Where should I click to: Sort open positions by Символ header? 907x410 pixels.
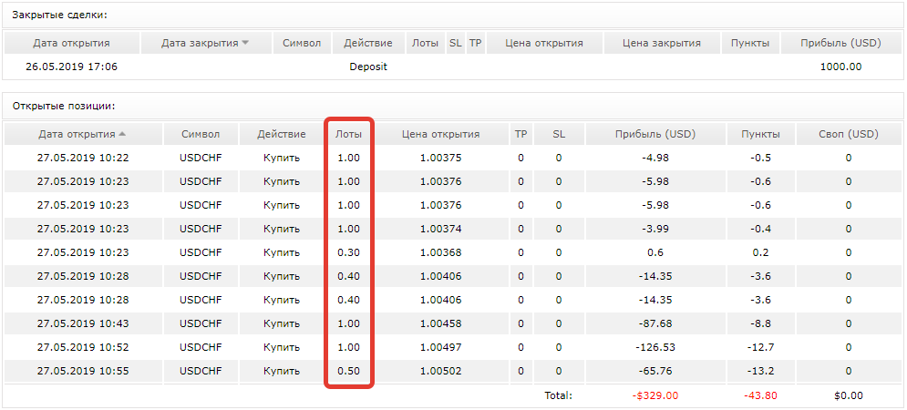(x=201, y=134)
